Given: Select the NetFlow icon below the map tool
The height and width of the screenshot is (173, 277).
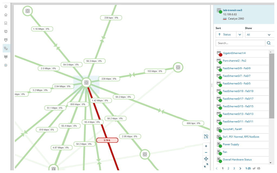Looking at the screenshot, I should pos(5,56).
